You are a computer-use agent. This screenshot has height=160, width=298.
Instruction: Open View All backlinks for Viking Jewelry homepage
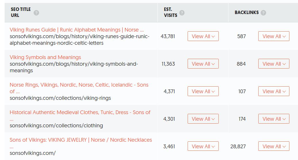click(274, 147)
